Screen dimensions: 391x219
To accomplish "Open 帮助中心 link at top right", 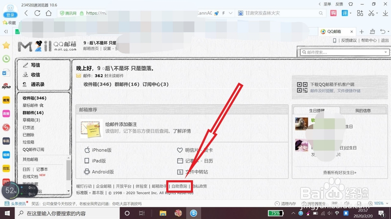I will [x=369, y=40].
